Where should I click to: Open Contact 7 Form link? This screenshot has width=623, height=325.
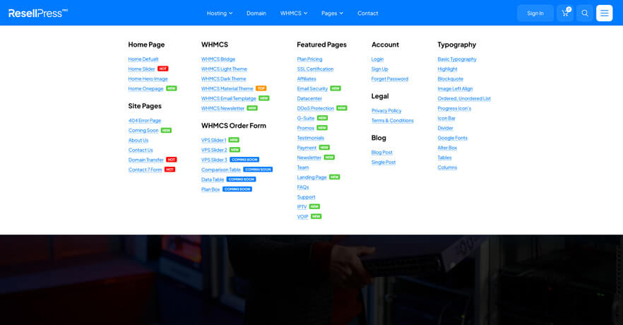pos(145,170)
